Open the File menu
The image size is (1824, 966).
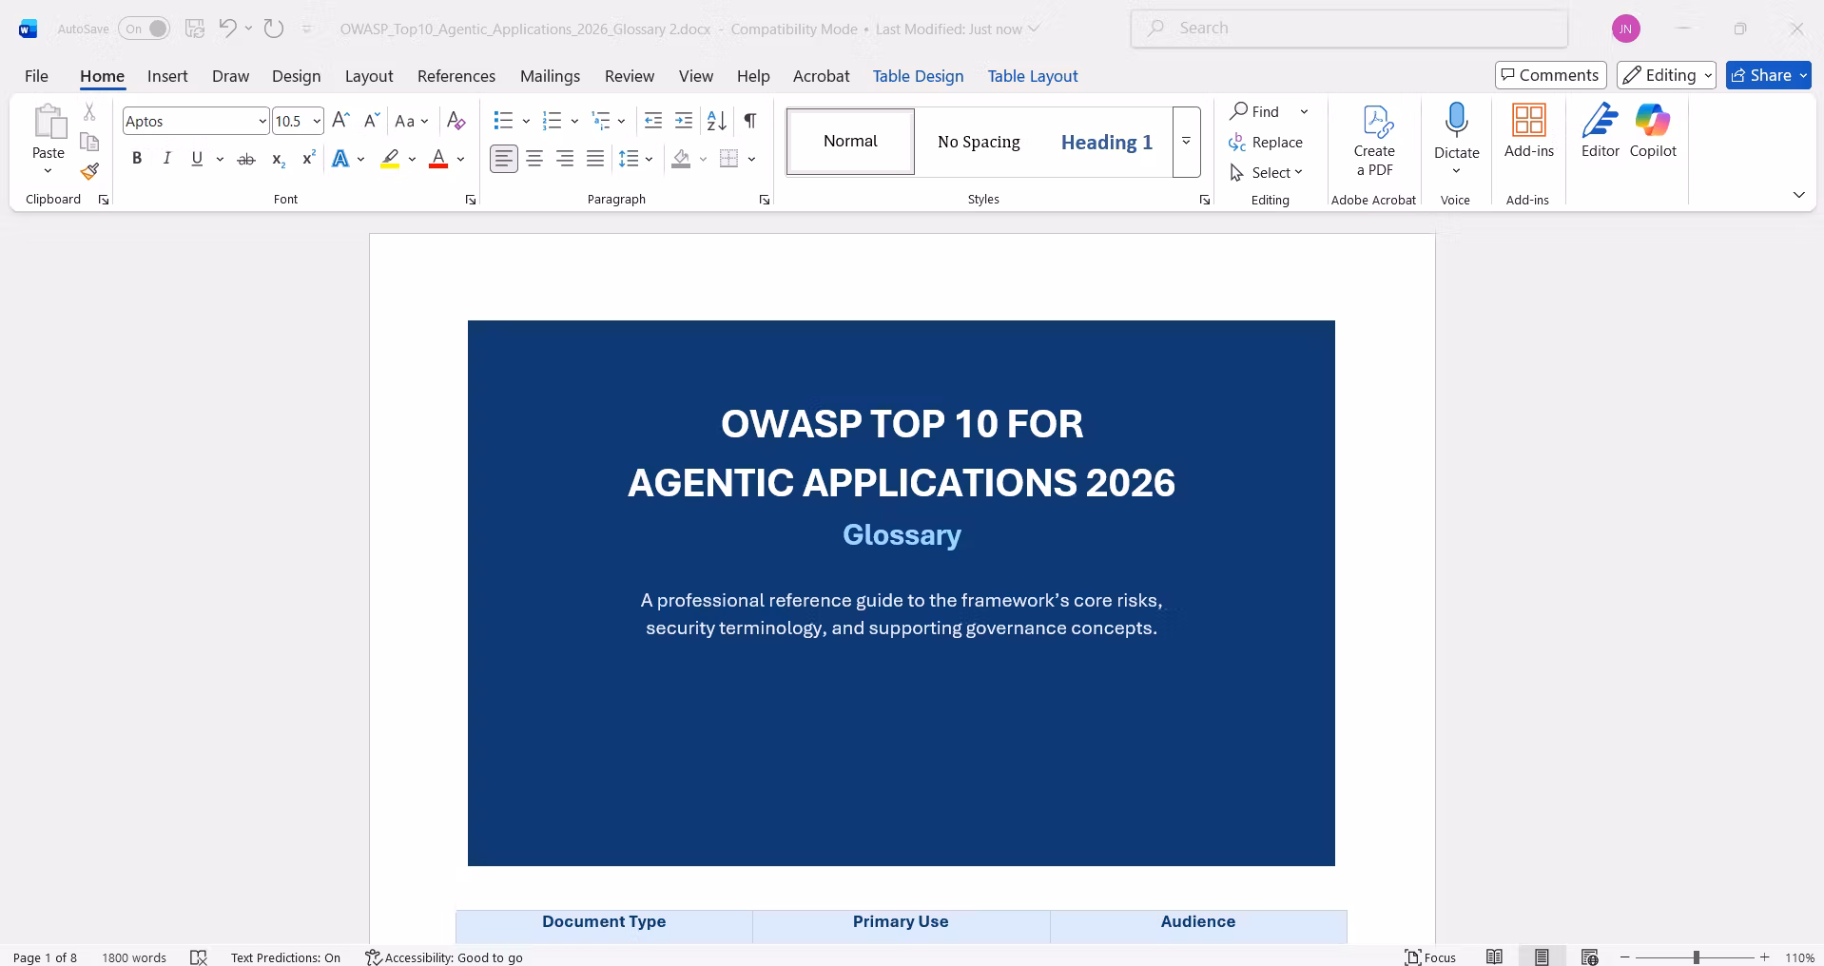point(36,76)
